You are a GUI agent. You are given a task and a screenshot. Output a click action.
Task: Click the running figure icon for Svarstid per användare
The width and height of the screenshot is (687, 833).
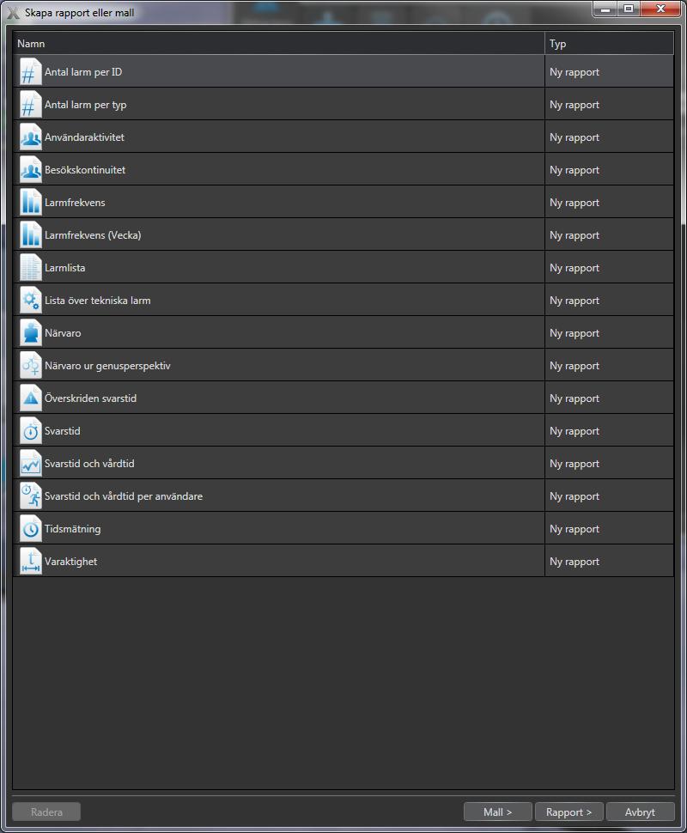click(30, 496)
